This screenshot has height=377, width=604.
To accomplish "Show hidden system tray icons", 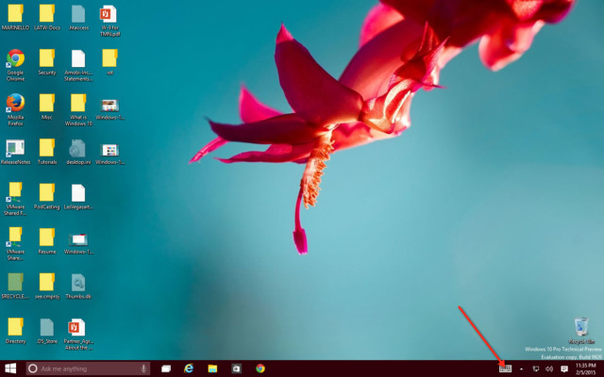I will pyautogui.click(x=521, y=369).
